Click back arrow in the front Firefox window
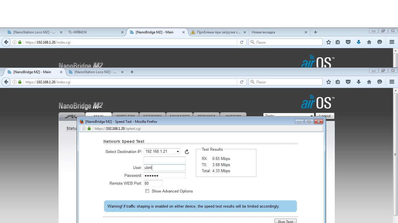Viewport: 398px width, 223px height. (x=6, y=82)
